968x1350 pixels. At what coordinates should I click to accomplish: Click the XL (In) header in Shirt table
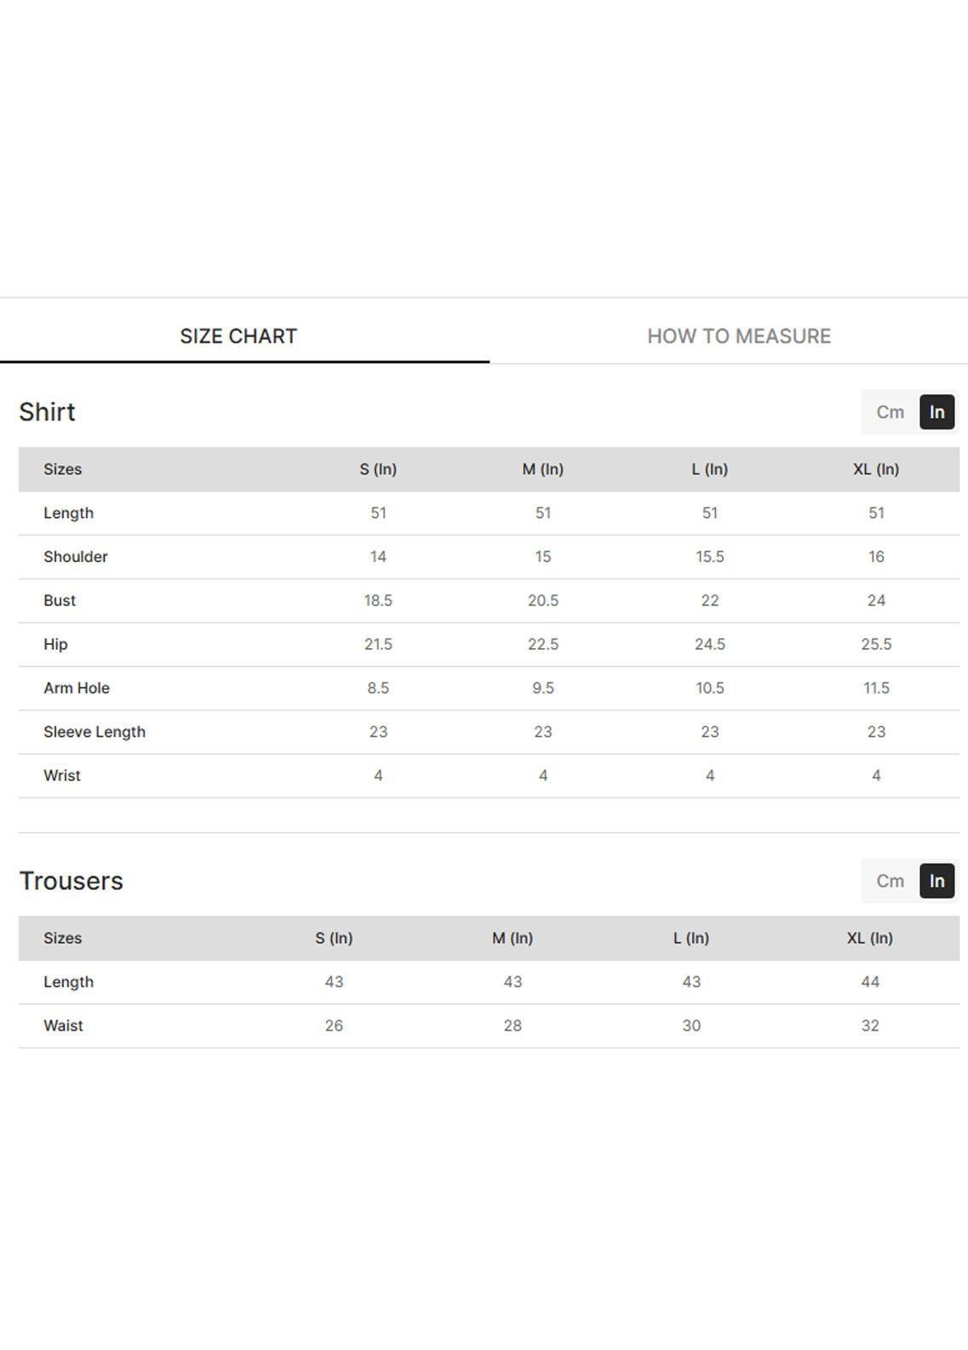(876, 469)
